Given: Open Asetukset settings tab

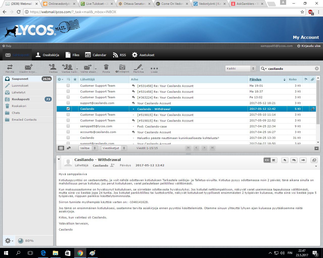Looking at the screenshot, I should pos(143,55).
